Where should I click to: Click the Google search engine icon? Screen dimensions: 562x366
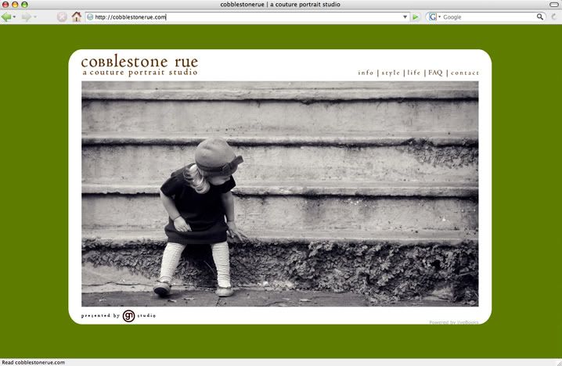[432, 16]
